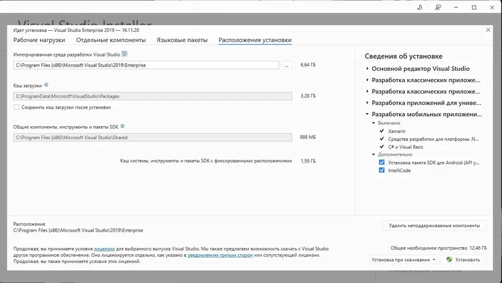This screenshot has height=283, width=502.
Task: Open уведомлениях третьих сторон link
Action: tap(220, 255)
